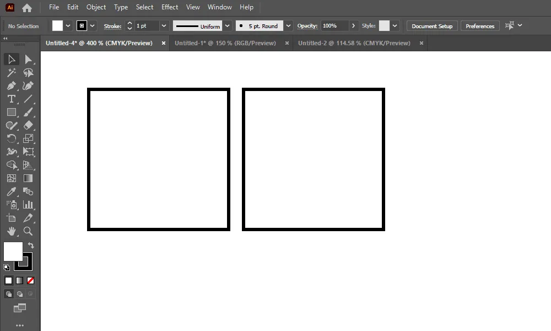Open the Edit Toolbar ellipsis
The height and width of the screenshot is (331, 551).
[x=20, y=325]
